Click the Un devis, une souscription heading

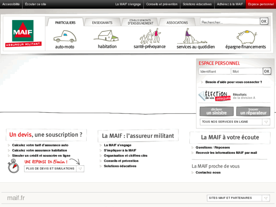(46, 135)
